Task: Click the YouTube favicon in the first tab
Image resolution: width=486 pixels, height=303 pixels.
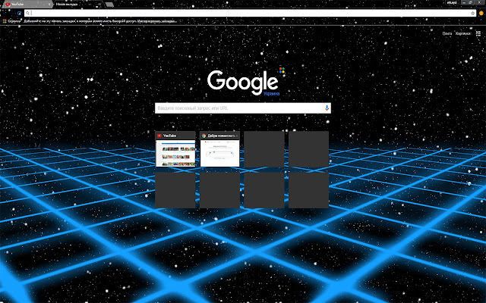Action: point(8,5)
